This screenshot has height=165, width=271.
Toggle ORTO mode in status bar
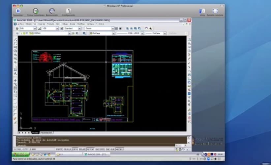pos(75,149)
